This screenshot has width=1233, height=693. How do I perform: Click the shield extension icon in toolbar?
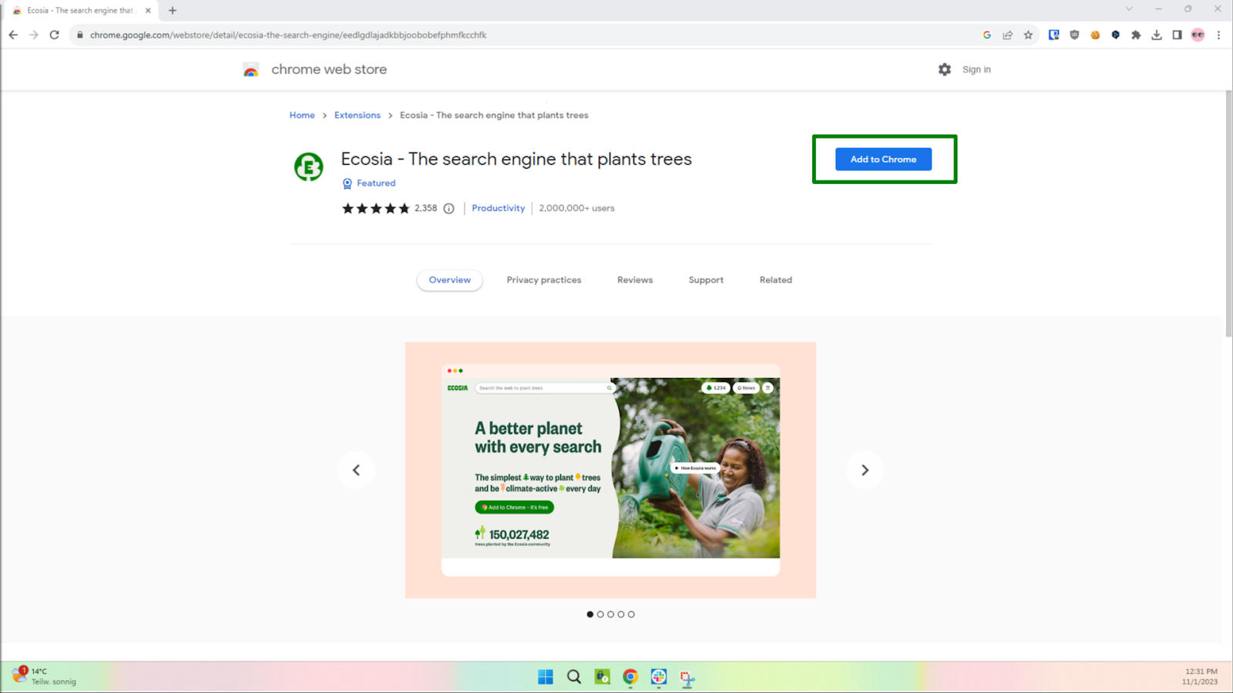(x=1074, y=35)
